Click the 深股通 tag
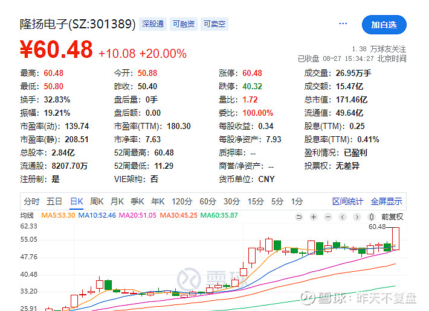This screenshot has height=311, width=429. (x=153, y=24)
